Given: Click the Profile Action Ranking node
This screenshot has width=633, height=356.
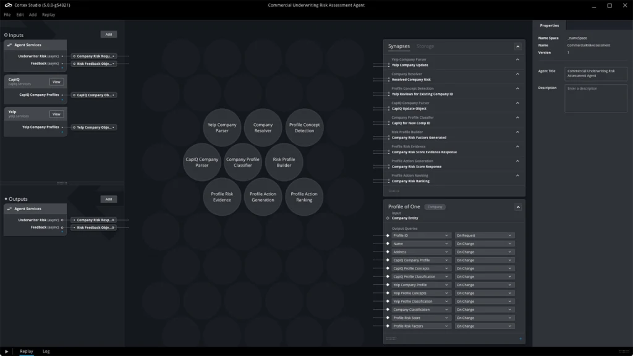Looking at the screenshot, I should click(304, 197).
